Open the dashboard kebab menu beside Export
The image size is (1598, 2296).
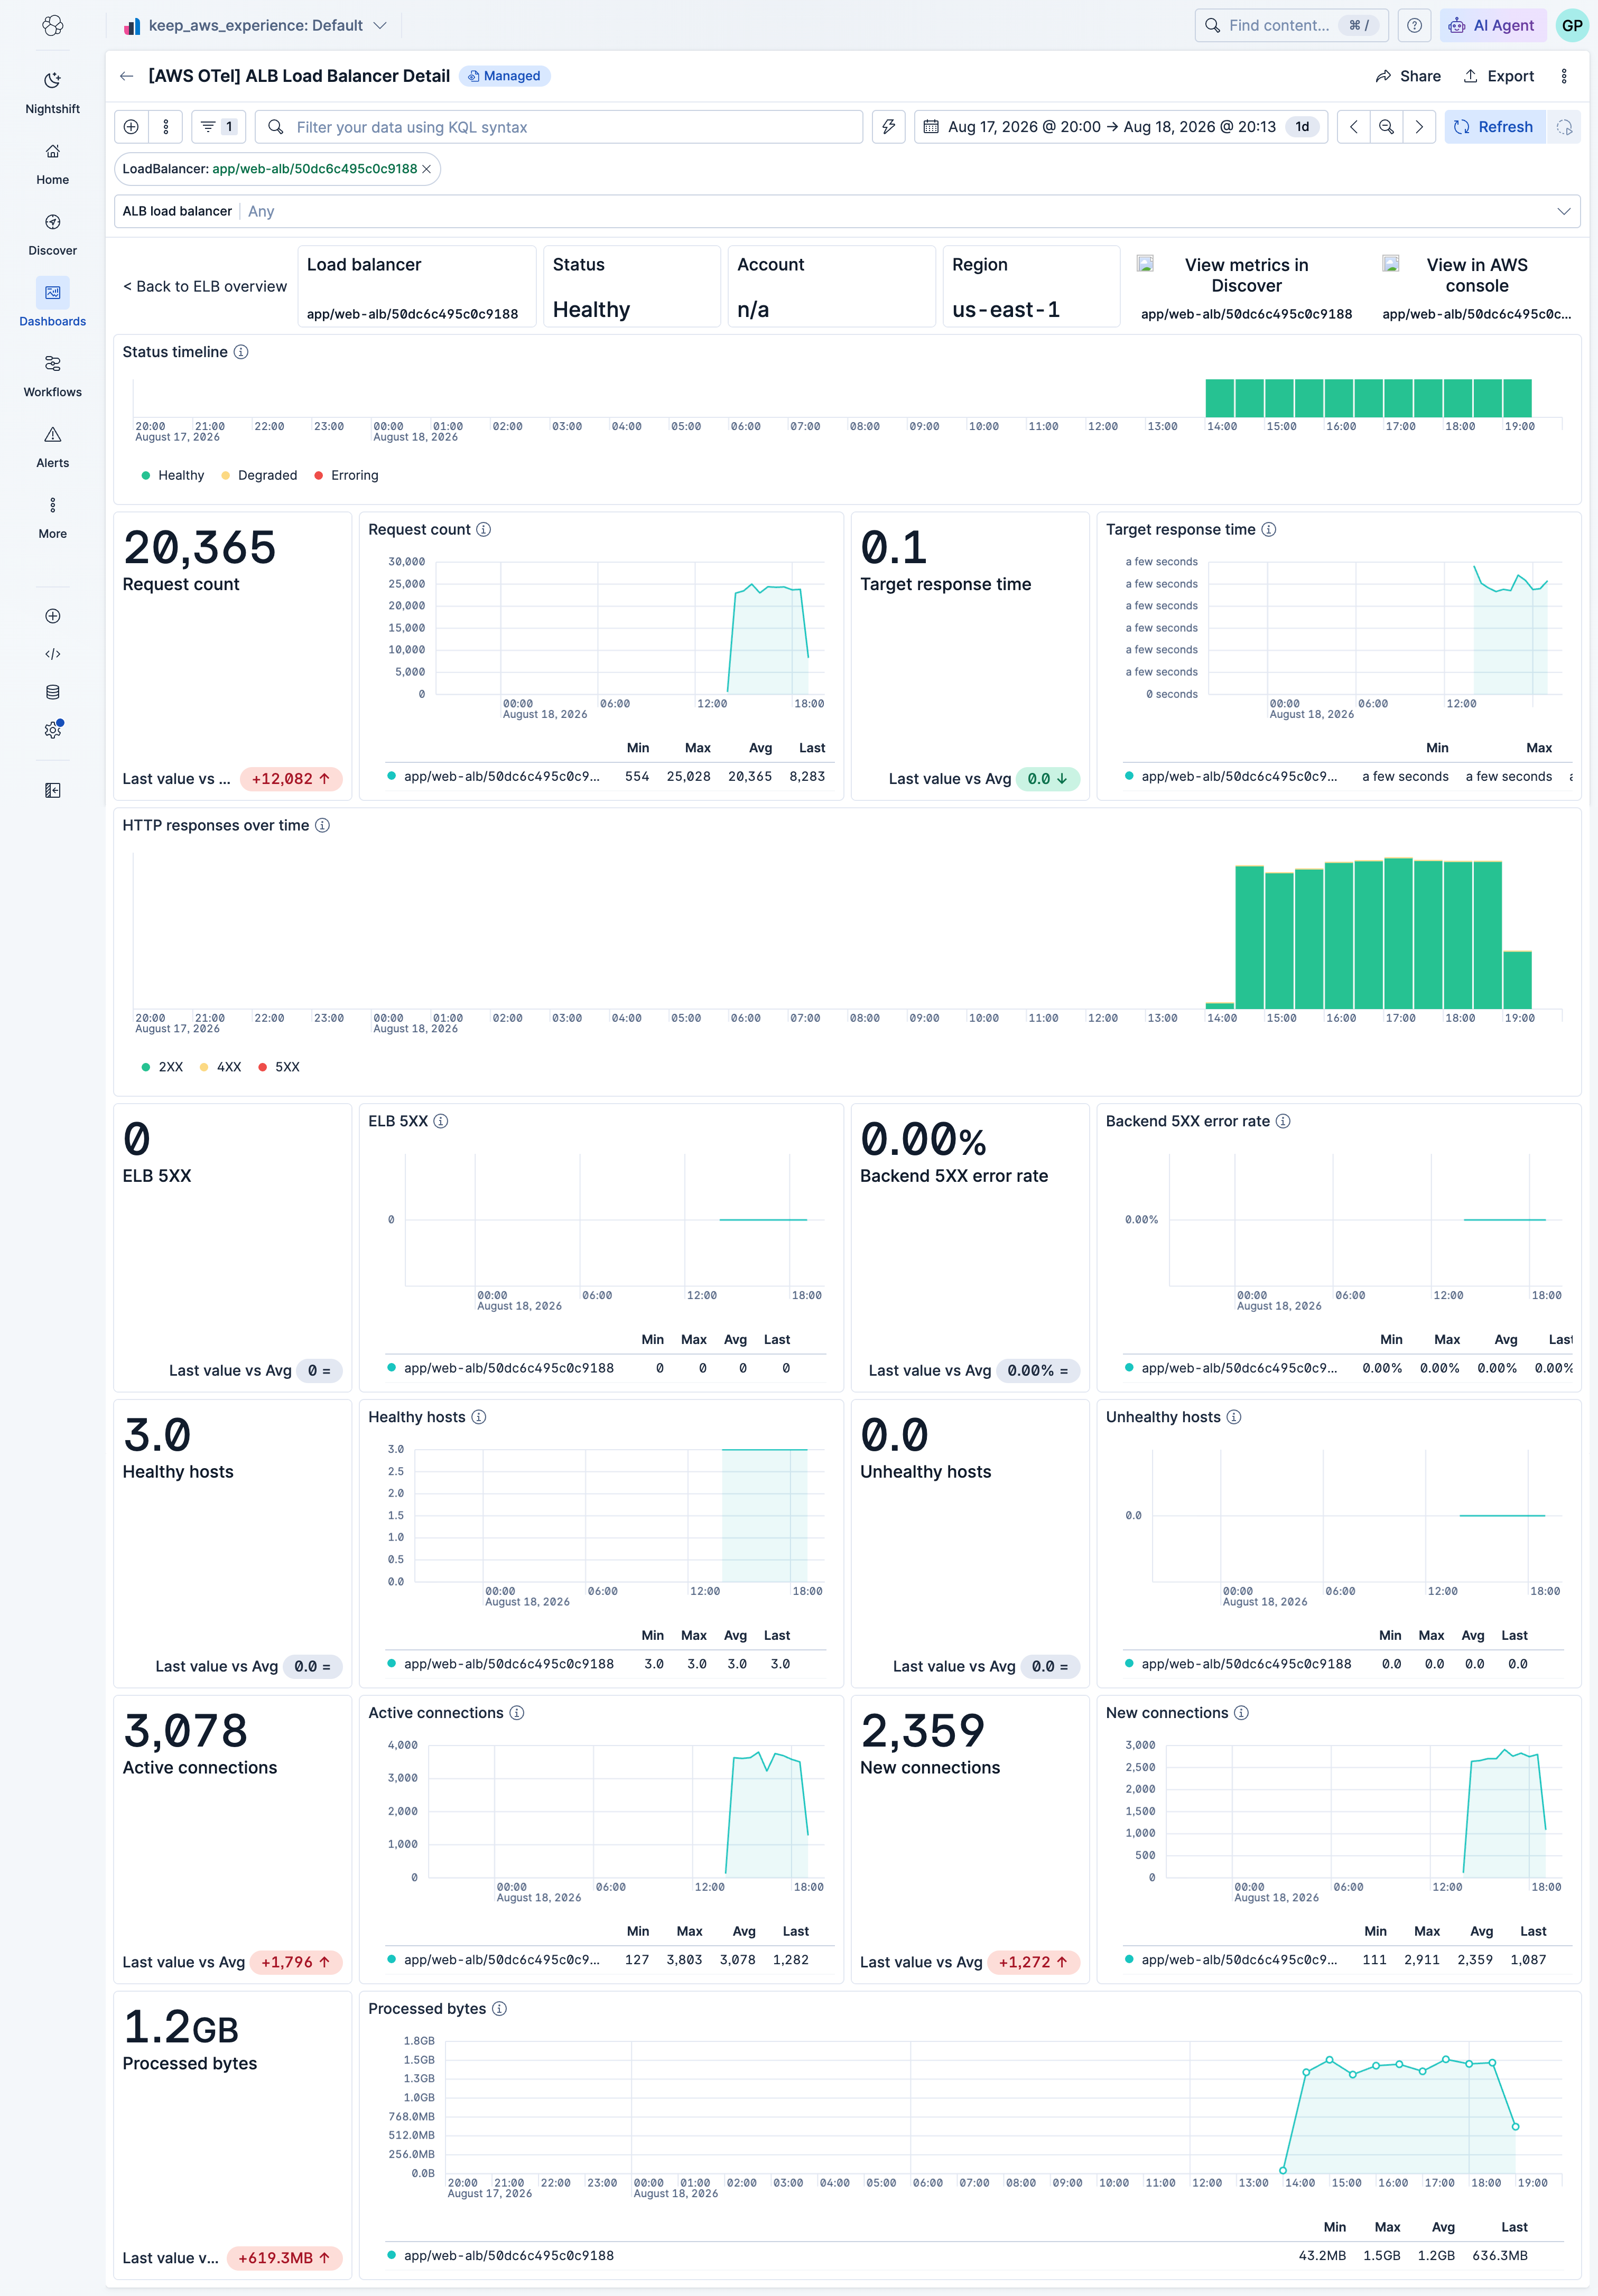coord(1564,76)
